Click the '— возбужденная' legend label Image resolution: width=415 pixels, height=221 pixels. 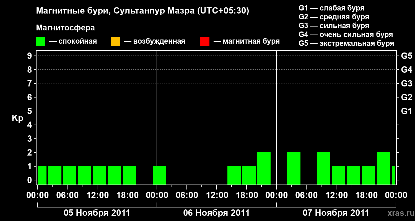[154, 41]
